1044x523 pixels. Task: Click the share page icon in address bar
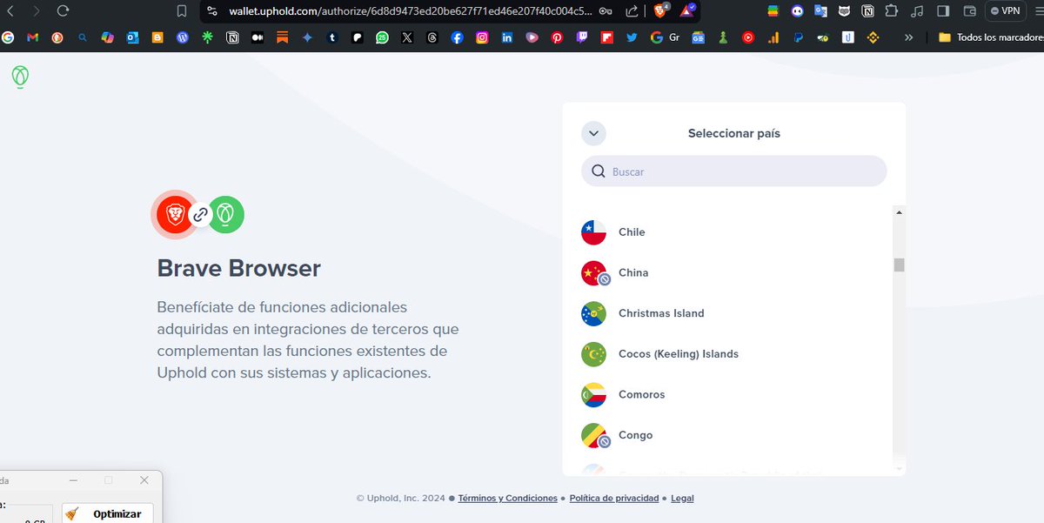[x=632, y=11]
